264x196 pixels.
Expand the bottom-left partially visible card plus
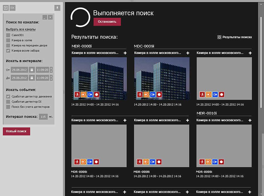[124, 192]
